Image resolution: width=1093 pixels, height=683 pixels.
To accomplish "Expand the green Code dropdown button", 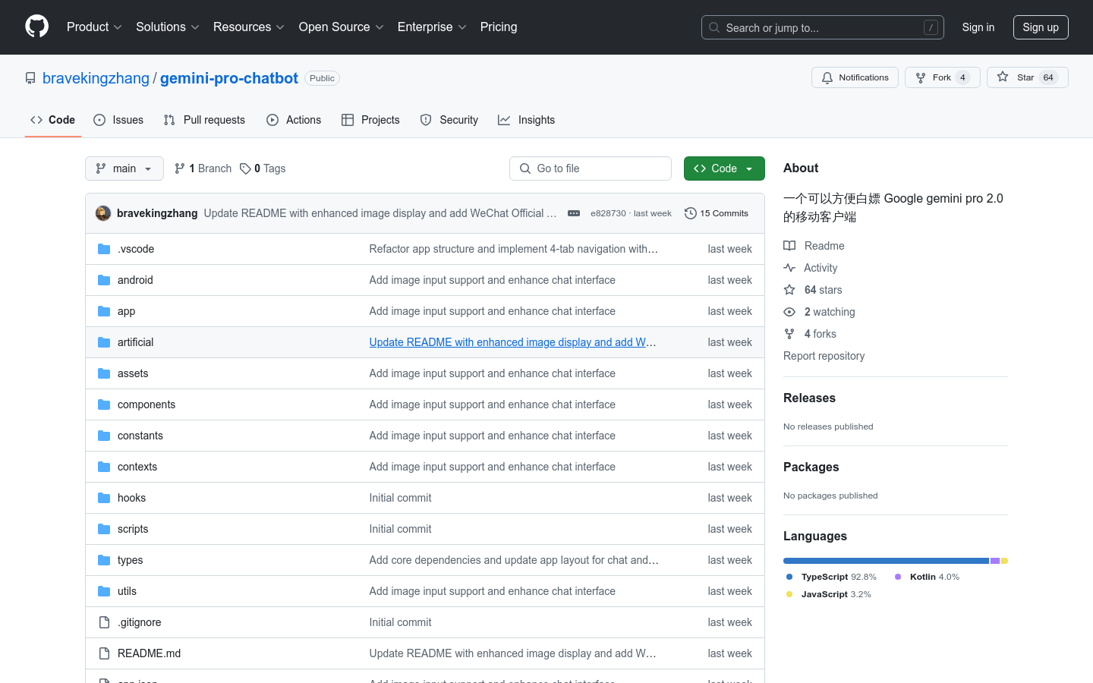I will click(x=723, y=168).
